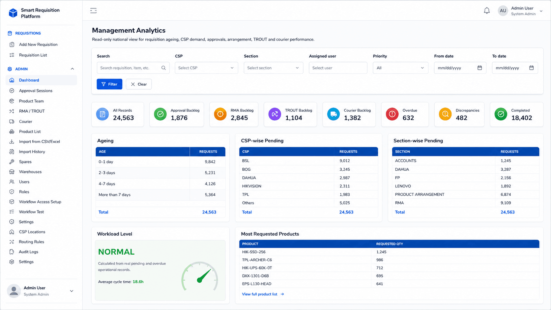Click the Smart Requisition Platform cube logo
The height and width of the screenshot is (310, 551).
point(13,13)
